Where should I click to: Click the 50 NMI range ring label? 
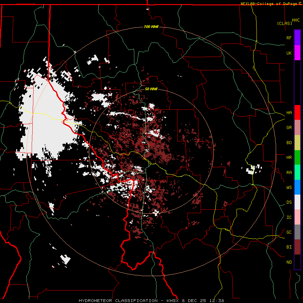tap(151, 89)
